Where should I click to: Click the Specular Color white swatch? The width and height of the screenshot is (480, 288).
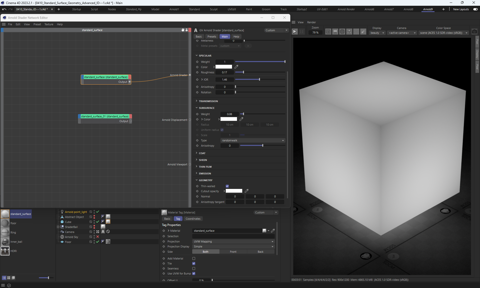[x=224, y=67]
